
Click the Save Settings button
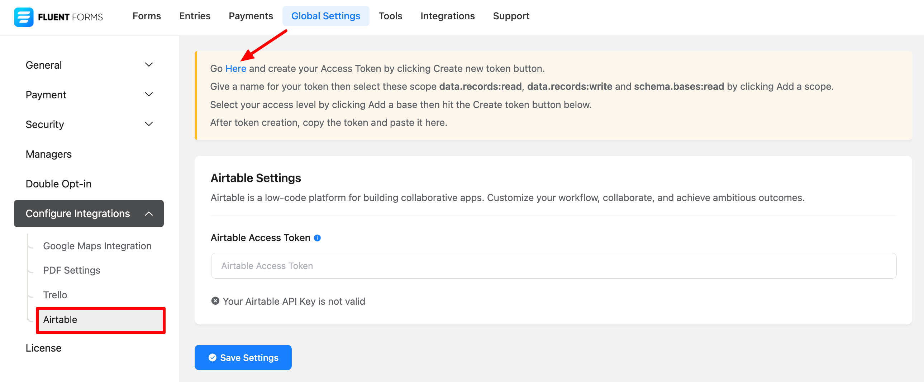pos(243,357)
